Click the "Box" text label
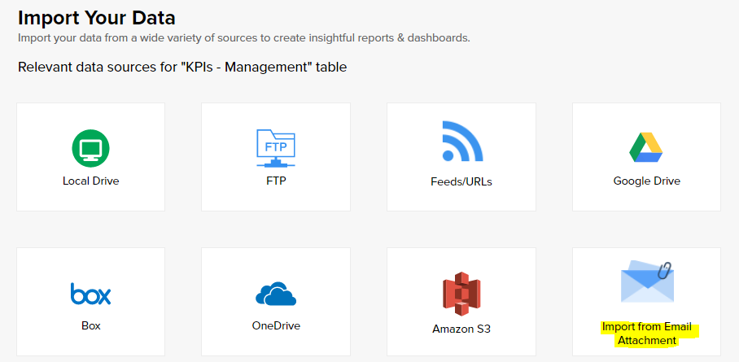Image resolution: width=739 pixels, height=362 pixels. [x=90, y=325]
